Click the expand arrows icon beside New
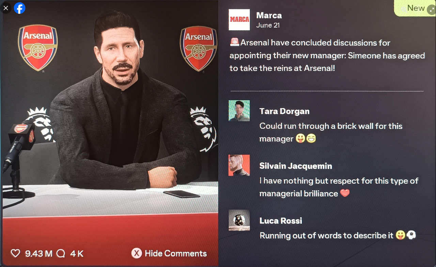 coord(431,8)
